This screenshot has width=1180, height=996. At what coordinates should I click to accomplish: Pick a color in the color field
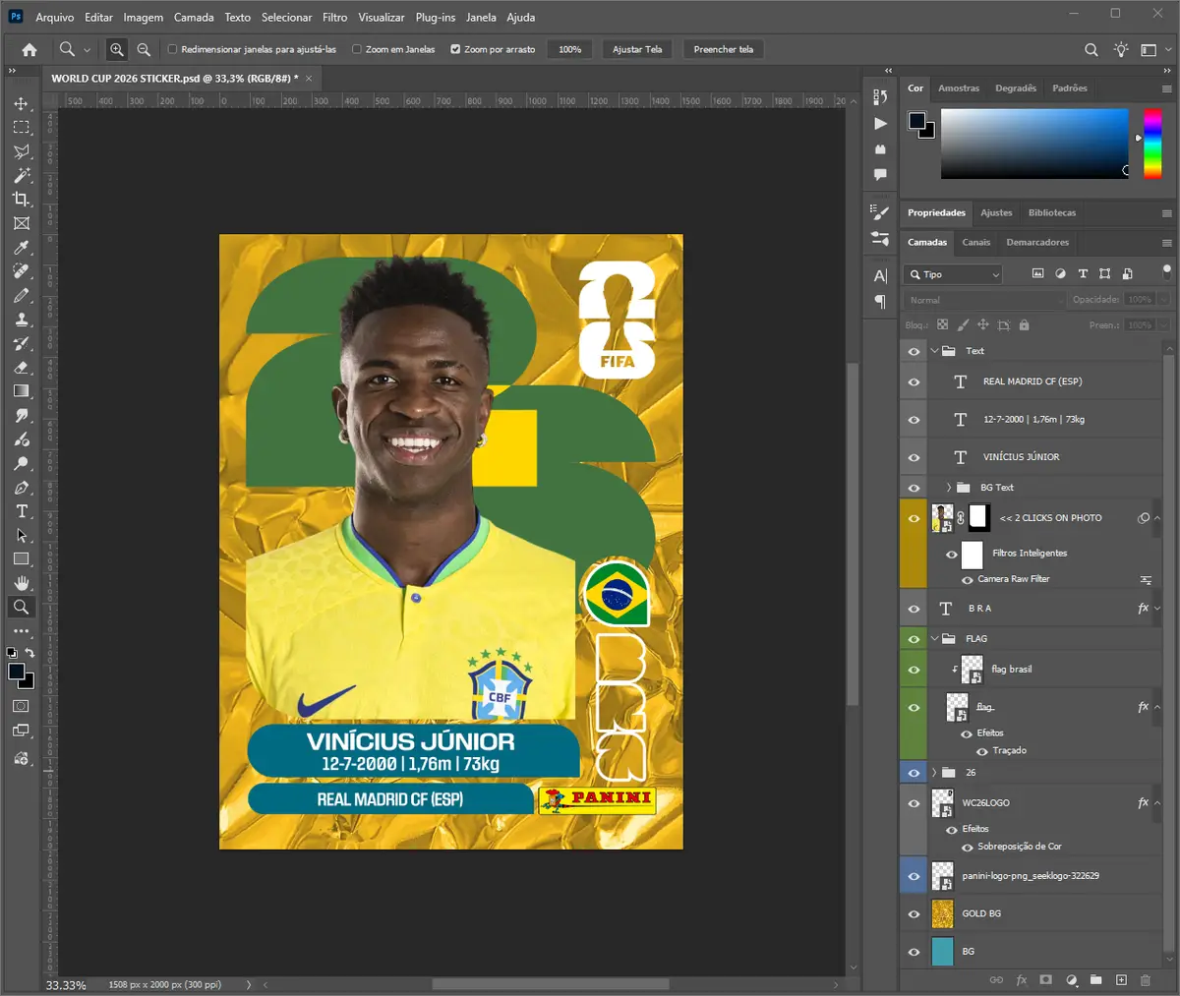(x=1034, y=144)
